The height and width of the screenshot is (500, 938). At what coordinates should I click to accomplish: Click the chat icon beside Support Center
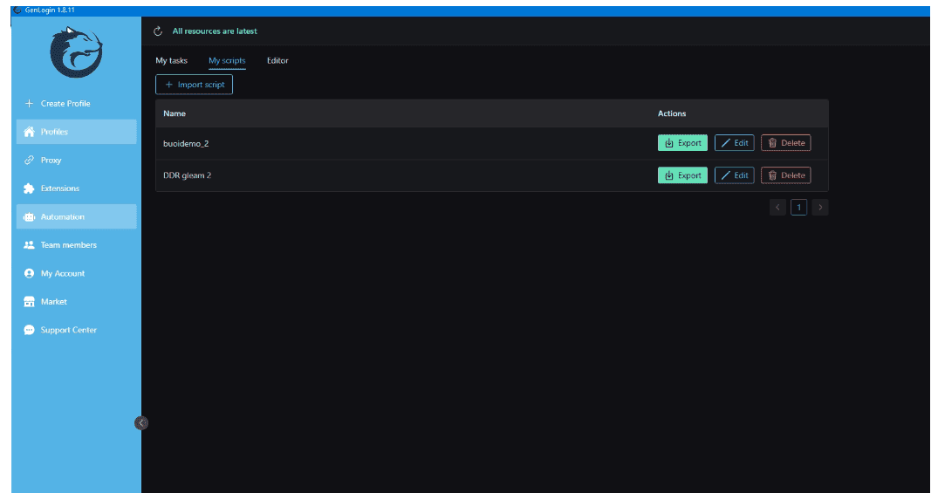[x=29, y=330]
